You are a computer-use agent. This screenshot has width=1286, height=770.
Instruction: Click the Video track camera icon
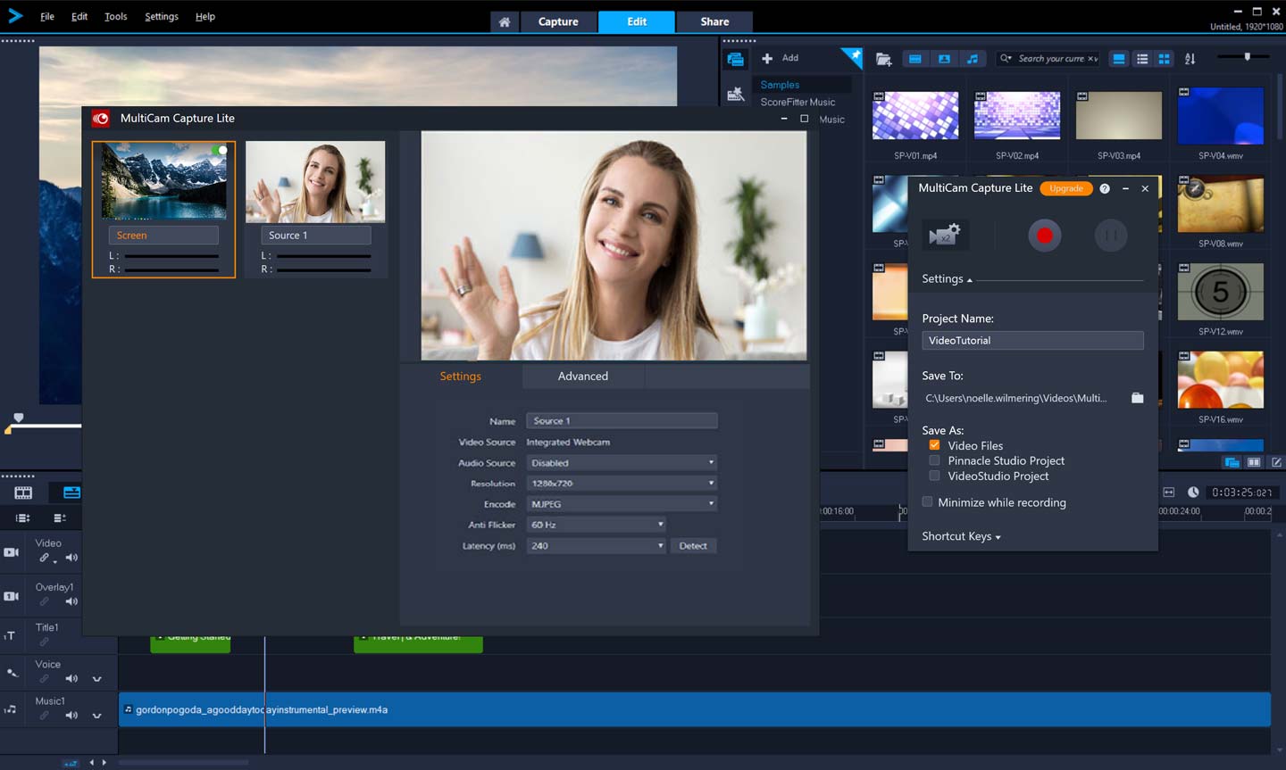[x=12, y=552]
